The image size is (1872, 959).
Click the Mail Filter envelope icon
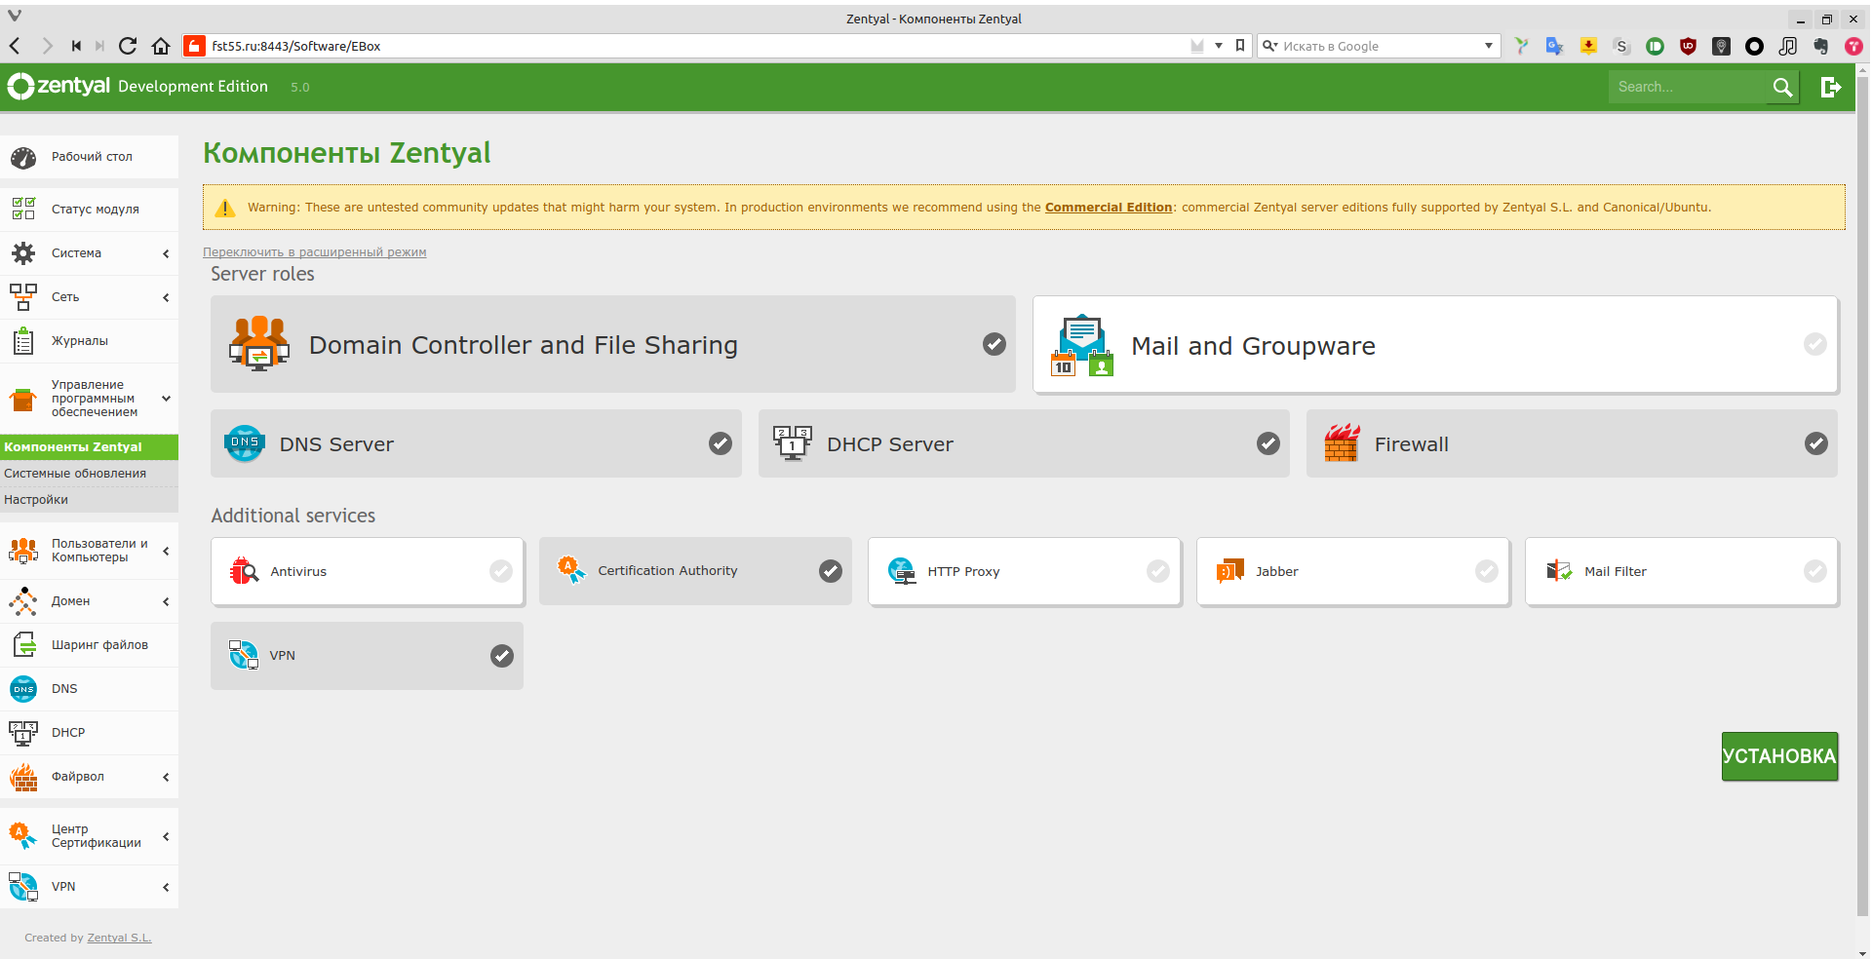1559,571
